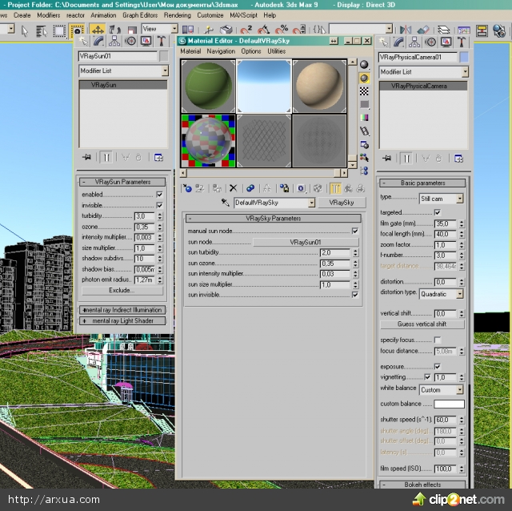Screen dimensions: 512x511
Task: Enable specify focus checkbox
Action: tap(438, 340)
